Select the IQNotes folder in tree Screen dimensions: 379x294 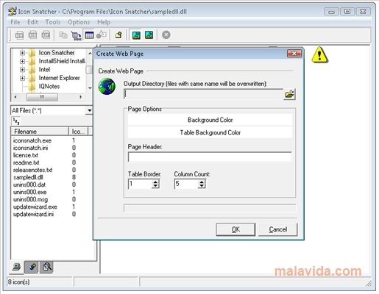(x=49, y=86)
